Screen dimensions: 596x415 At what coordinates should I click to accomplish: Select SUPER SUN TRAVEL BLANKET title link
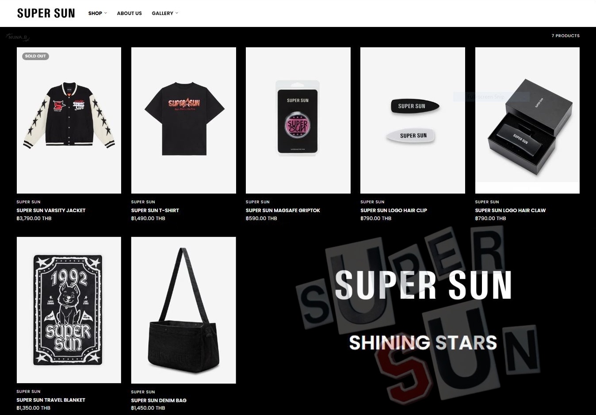(51, 400)
